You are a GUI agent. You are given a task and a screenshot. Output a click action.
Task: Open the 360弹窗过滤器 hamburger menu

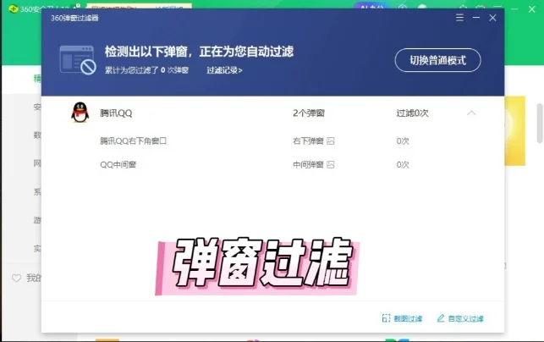point(459,18)
